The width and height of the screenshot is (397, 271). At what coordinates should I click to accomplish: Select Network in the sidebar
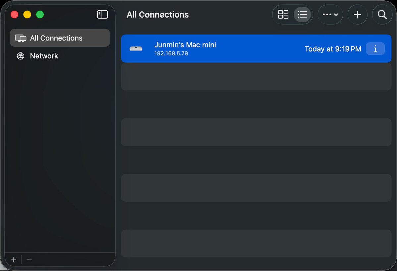click(x=60, y=56)
